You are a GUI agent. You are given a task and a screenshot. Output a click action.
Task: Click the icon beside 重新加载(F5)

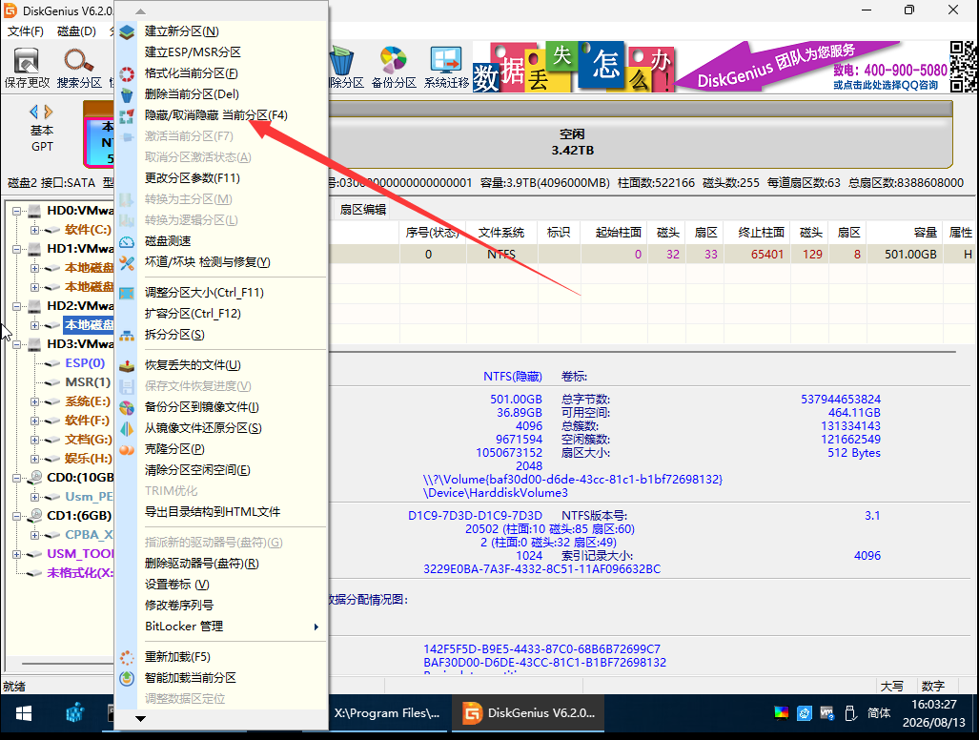click(127, 658)
